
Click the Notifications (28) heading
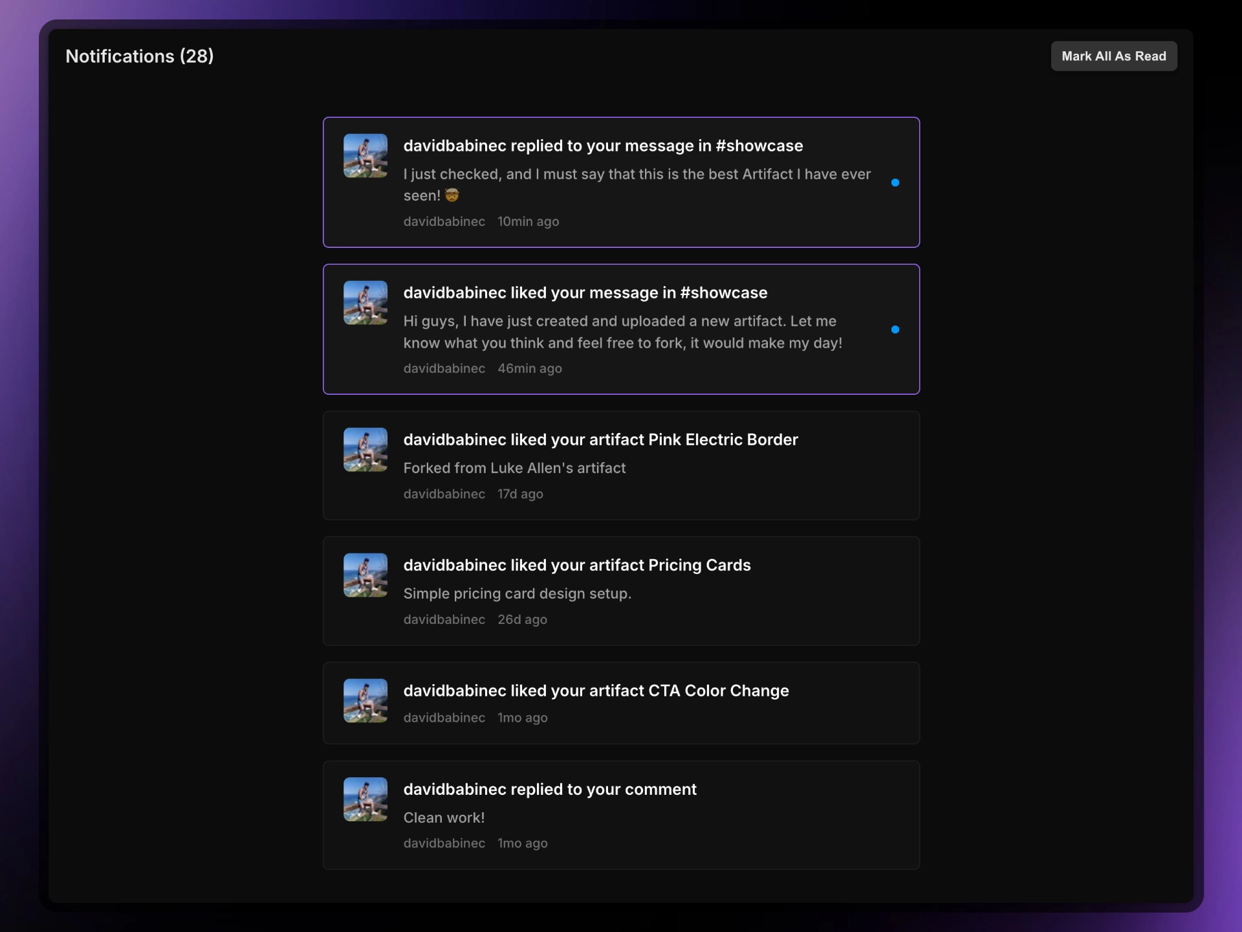tap(139, 56)
